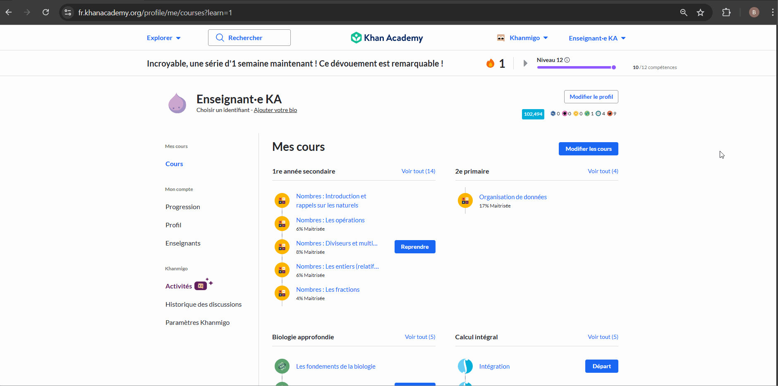This screenshot has height=386, width=778.
Task: Click the Ajouter votre bio link
Action: tap(275, 110)
